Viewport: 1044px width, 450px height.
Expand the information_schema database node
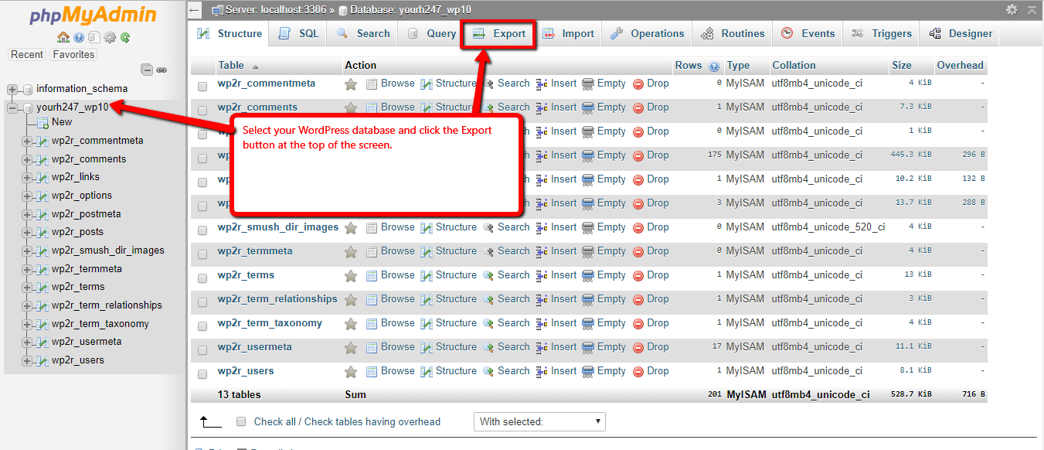(12, 89)
